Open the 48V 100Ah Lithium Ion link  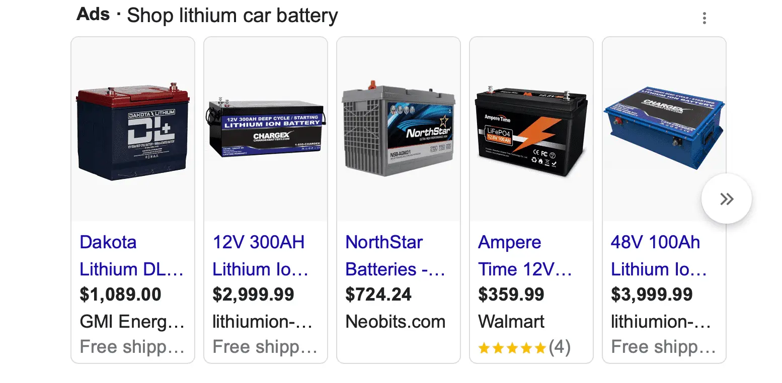659,256
